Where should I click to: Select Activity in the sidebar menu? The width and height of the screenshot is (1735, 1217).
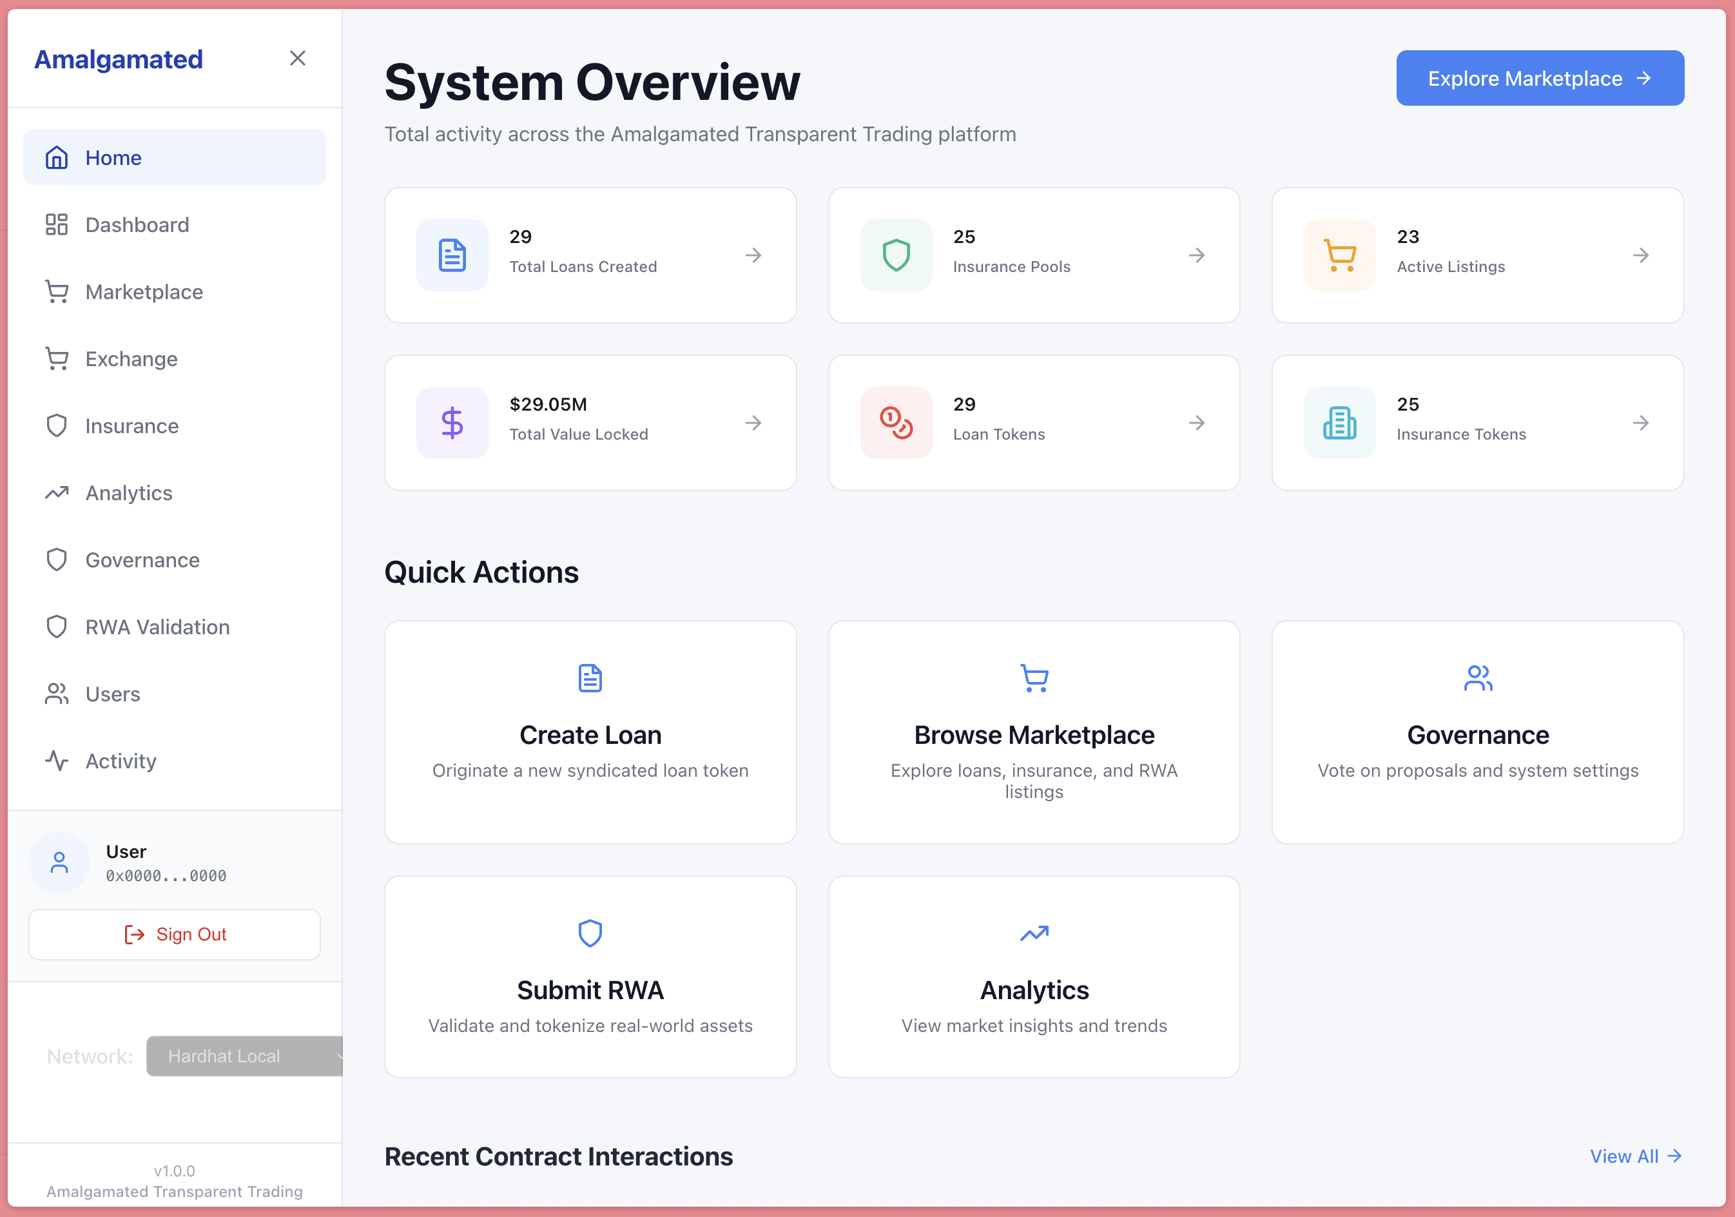tap(121, 761)
